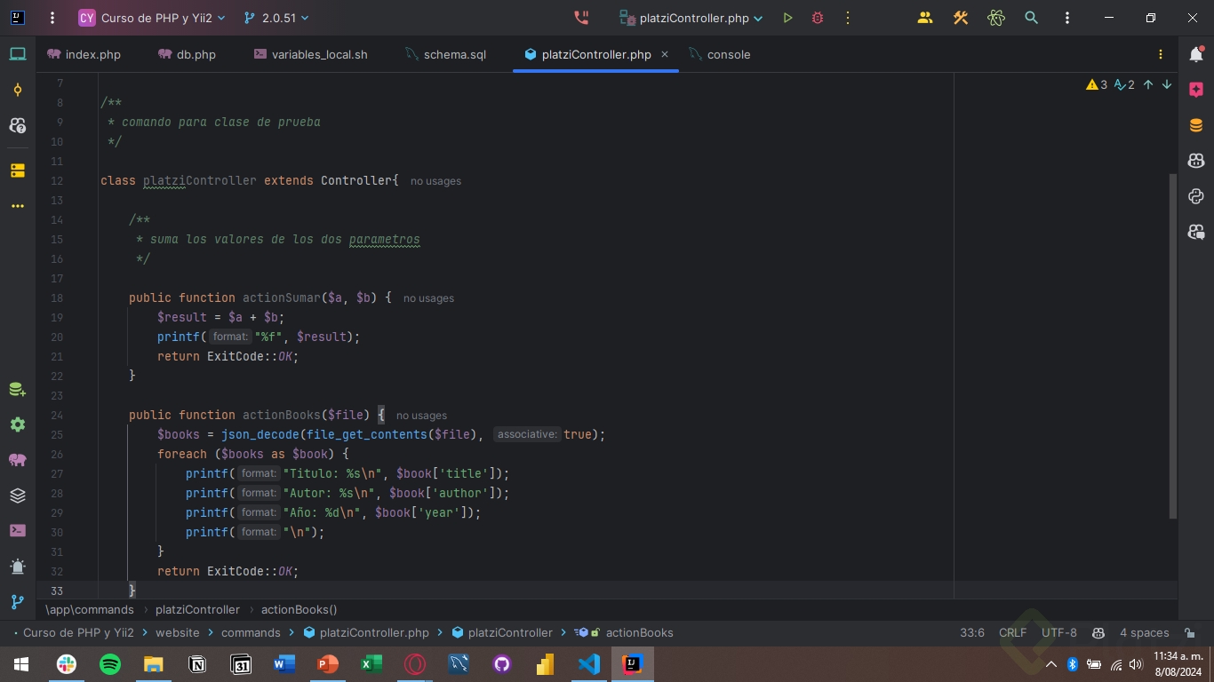Click the UTF-8 encoding widget
Image resolution: width=1214 pixels, height=682 pixels.
[x=1058, y=633]
